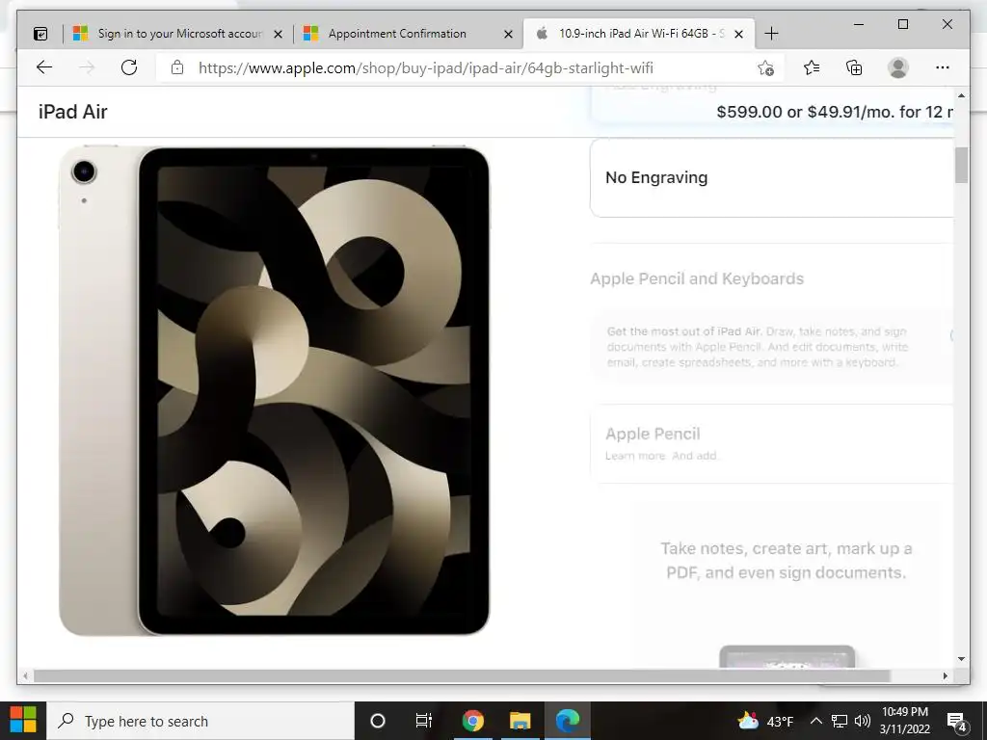The image size is (987, 740).
Task: Close the iPad Air tab
Action: coord(739,34)
